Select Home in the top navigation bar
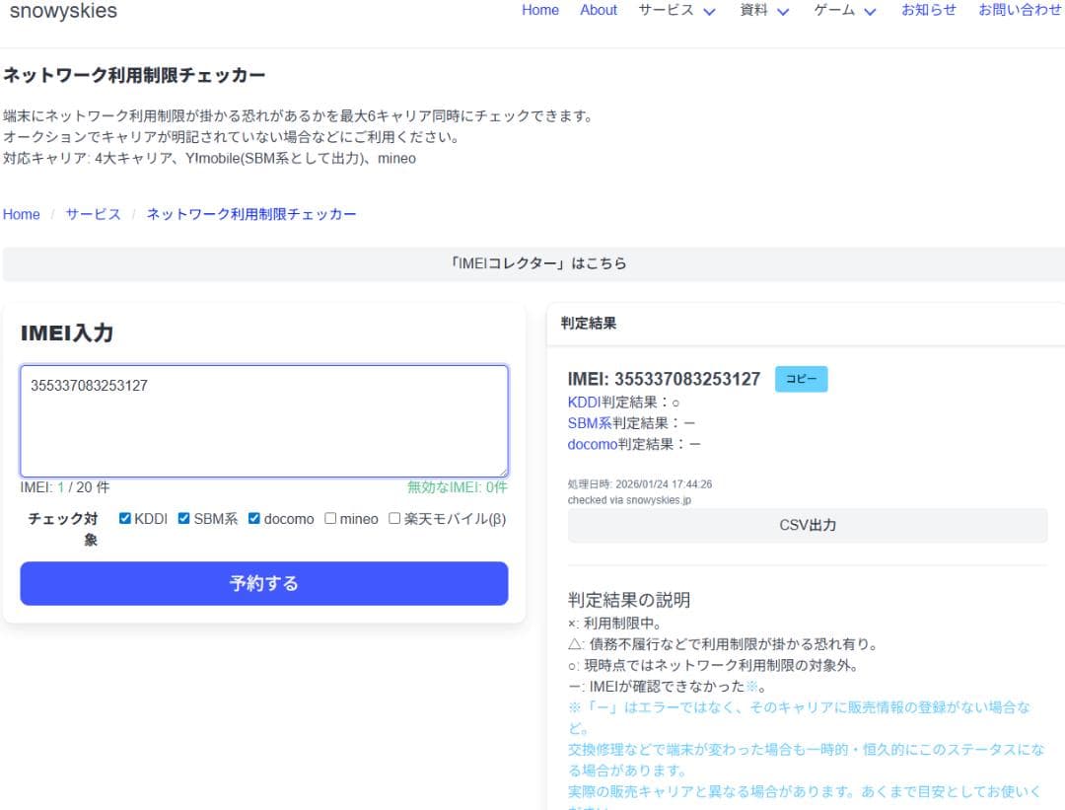The width and height of the screenshot is (1065, 810). click(x=539, y=11)
